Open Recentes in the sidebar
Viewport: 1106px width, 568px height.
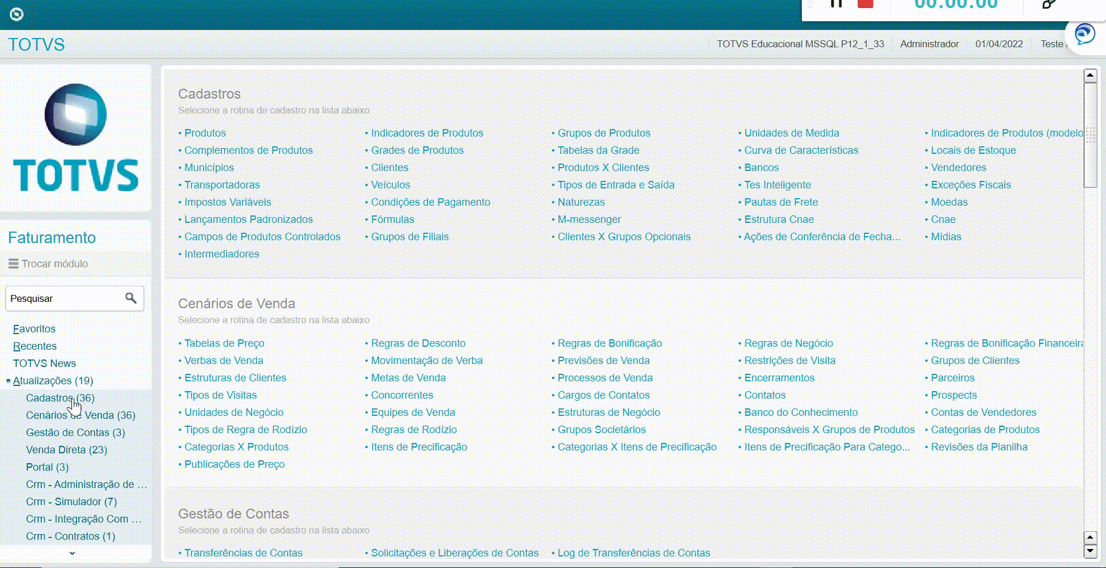pos(35,346)
